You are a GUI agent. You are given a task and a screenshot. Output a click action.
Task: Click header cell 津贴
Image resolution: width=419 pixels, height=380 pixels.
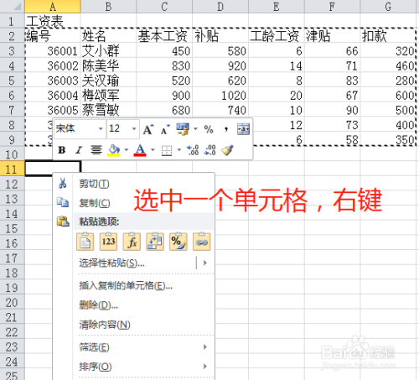coord(333,36)
